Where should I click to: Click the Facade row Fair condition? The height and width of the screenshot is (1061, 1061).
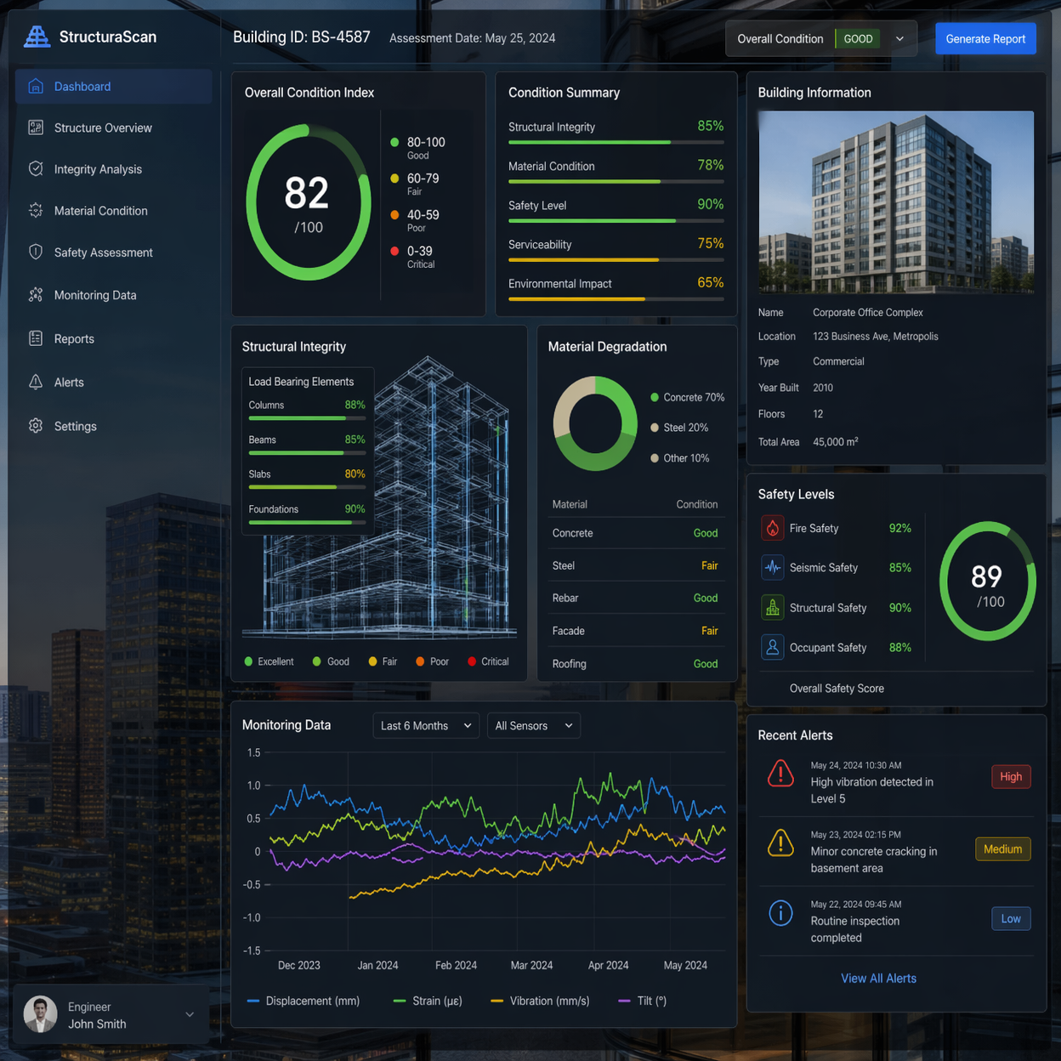coord(709,631)
